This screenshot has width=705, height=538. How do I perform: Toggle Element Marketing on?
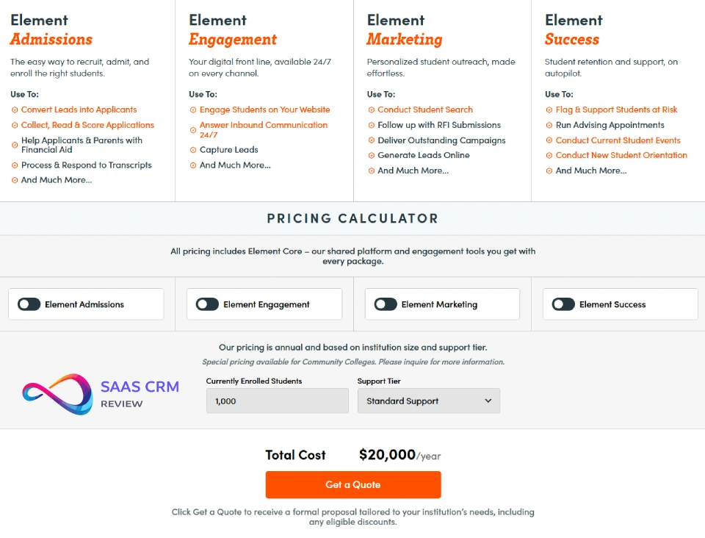tap(386, 304)
